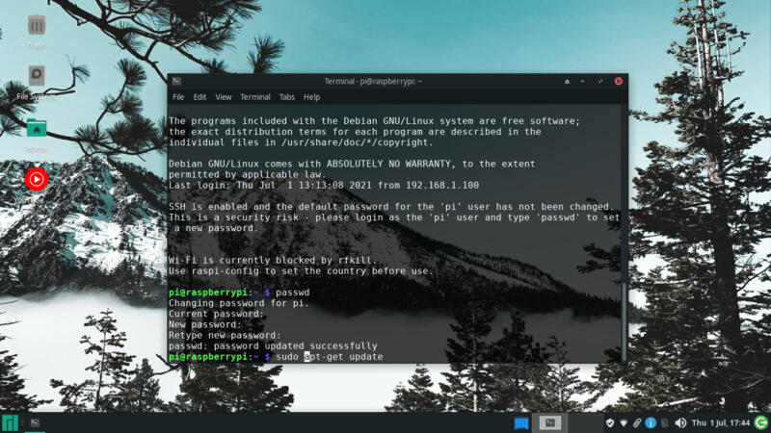Open the Edit menu in Terminal
Viewport: 771px width, 433px height.
pyautogui.click(x=199, y=97)
